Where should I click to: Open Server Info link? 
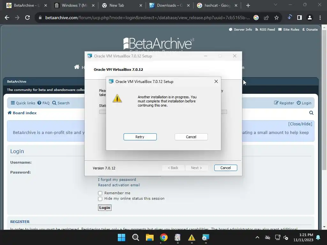click(240, 29)
